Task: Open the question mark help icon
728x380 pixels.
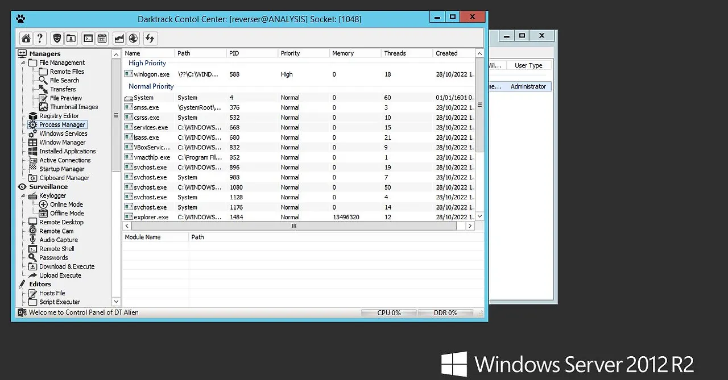Action: tap(40, 38)
